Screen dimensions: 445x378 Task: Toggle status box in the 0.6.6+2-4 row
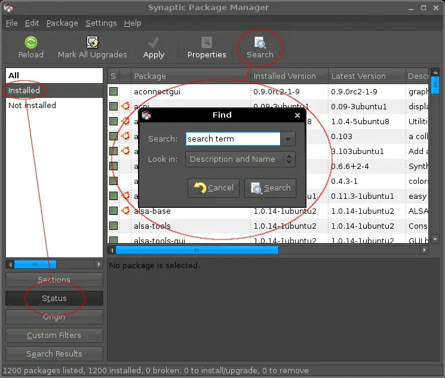point(113,166)
